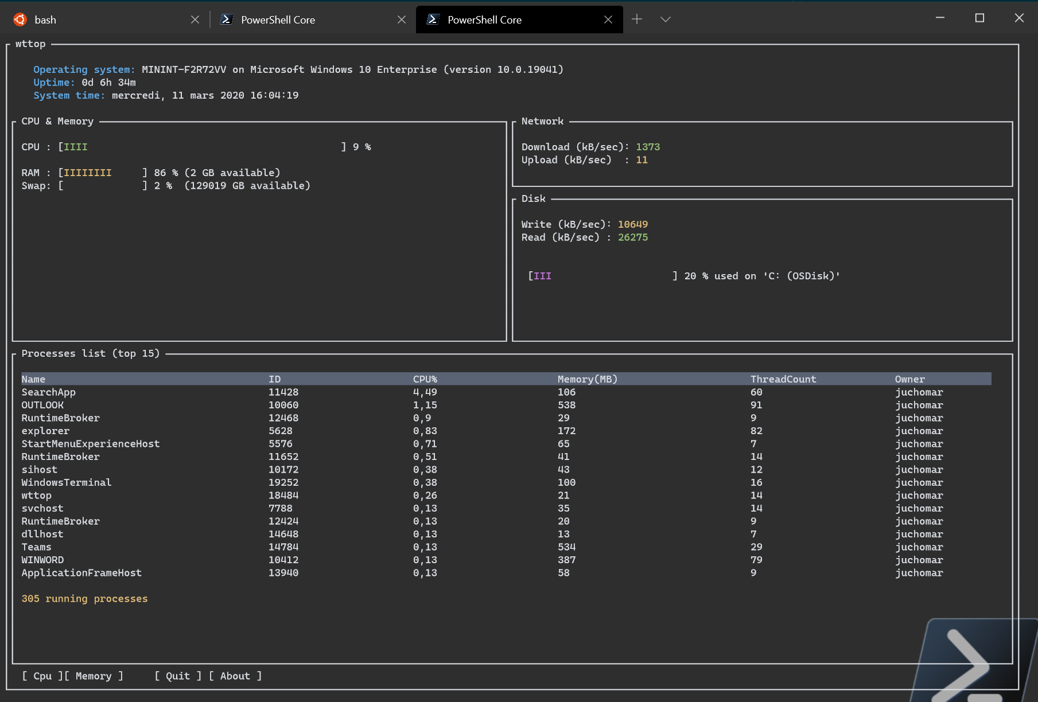Viewport: 1038px width, 702px height.
Task: Select the WindowsTerminal process row
Action: 506,482
